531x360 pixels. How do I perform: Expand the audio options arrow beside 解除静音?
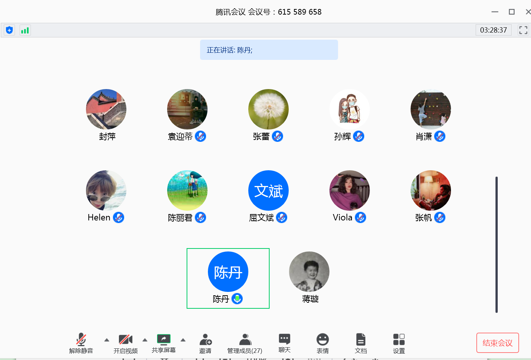coord(107,340)
